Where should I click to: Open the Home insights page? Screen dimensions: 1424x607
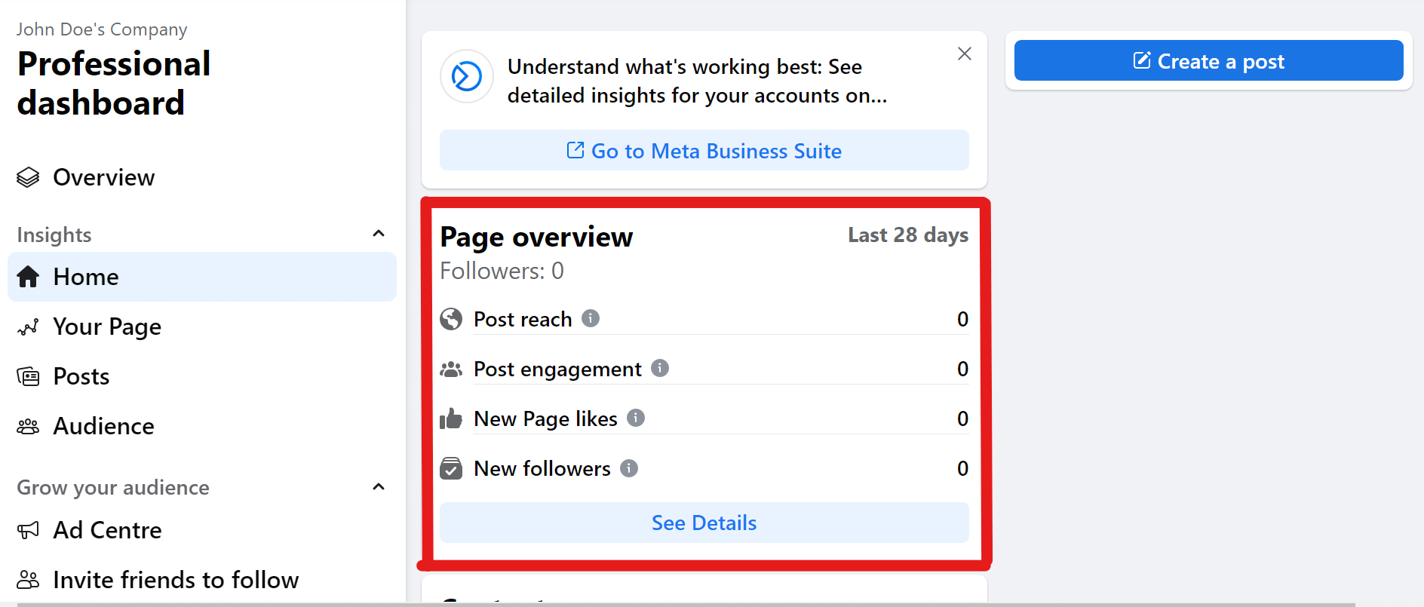click(x=85, y=277)
